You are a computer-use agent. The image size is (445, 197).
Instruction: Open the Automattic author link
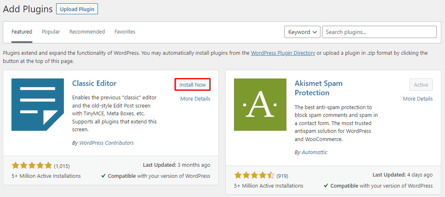[314, 152]
